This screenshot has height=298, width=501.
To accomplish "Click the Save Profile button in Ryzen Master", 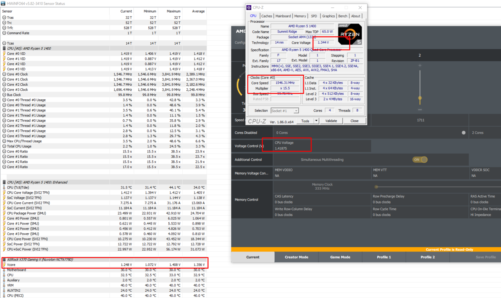I will (486, 257).
